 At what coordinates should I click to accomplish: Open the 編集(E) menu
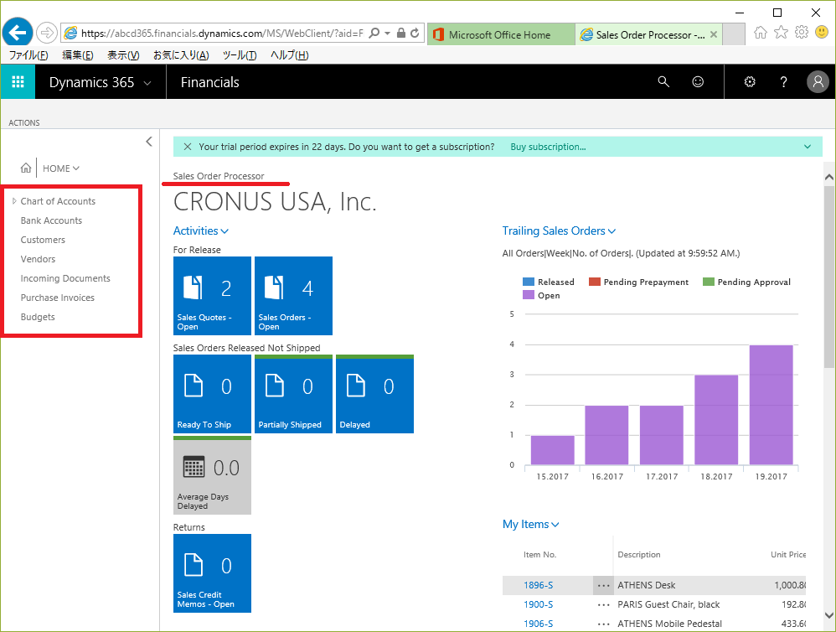click(78, 55)
